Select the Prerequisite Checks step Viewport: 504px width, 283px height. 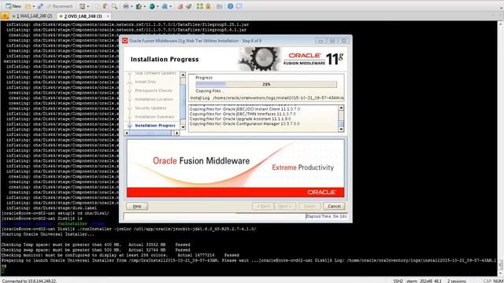coord(154,90)
